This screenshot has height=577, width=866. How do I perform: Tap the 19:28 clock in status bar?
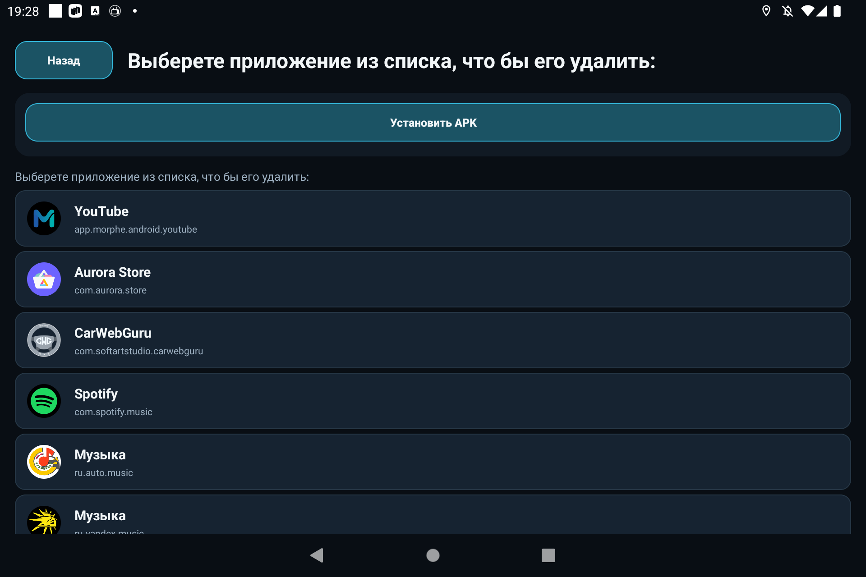point(23,11)
